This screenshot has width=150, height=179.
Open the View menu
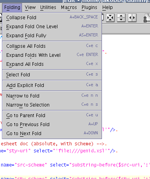coord(30,7)
